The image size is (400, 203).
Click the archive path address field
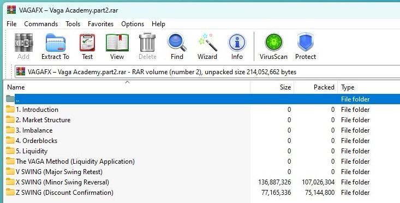(207, 72)
